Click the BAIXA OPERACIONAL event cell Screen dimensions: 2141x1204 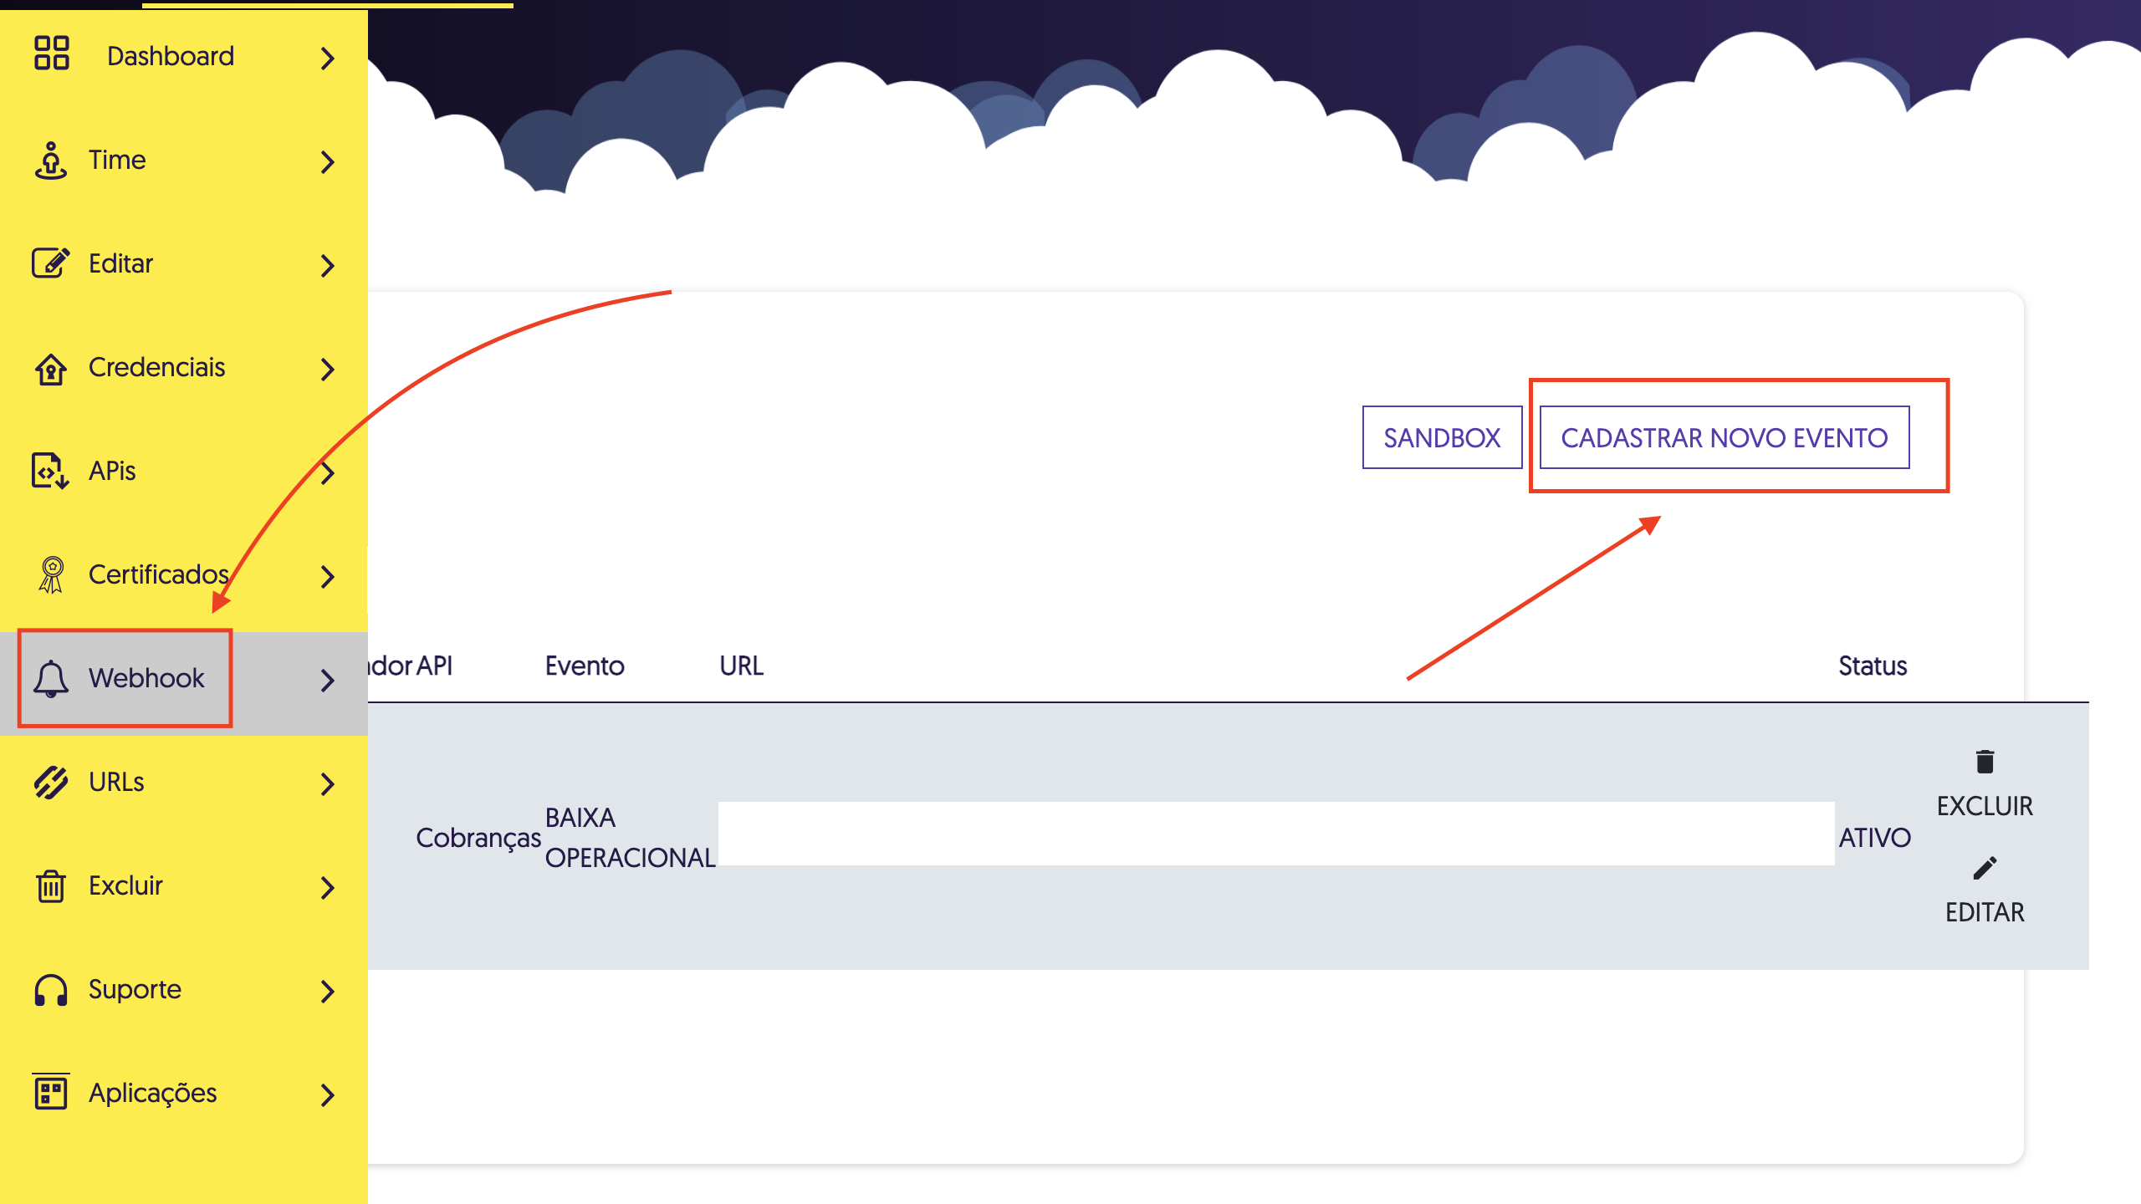(x=630, y=838)
